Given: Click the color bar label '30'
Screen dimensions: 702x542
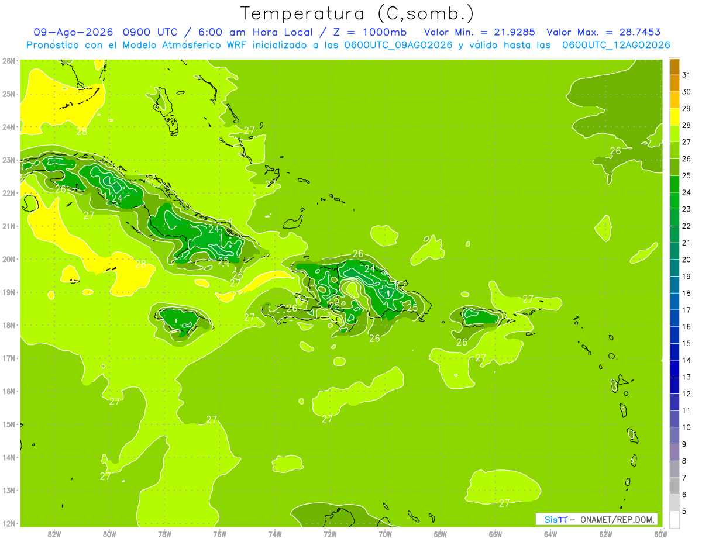Looking at the screenshot, I should point(686,92).
